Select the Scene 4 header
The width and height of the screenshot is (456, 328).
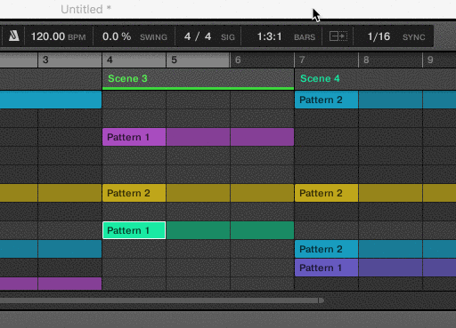pyautogui.click(x=375, y=79)
